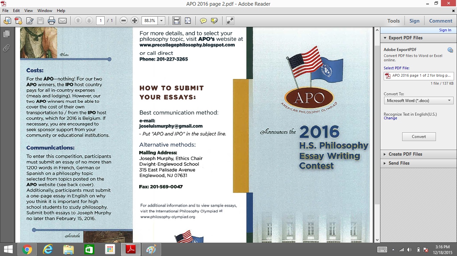Open the Tools pane tab
This screenshot has height=256, width=457.
(x=393, y=21)
